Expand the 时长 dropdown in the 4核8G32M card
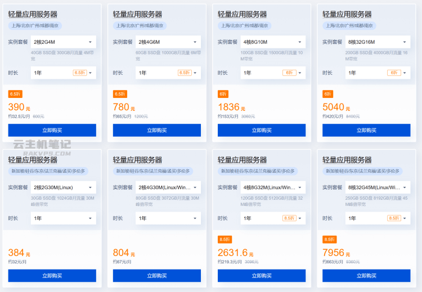This screenshot has width=422, height=292. click(273, 218)
